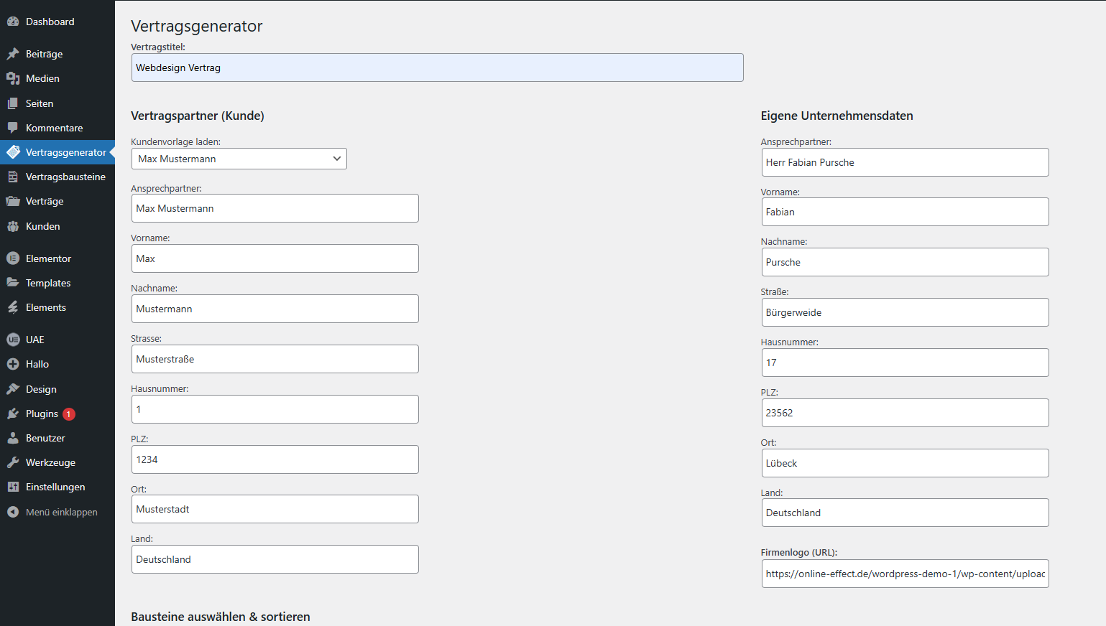Viewport: 1106px width, 626px height.
Task: Click the customer Hausnummer field with 1
Action: coord(275,409)
